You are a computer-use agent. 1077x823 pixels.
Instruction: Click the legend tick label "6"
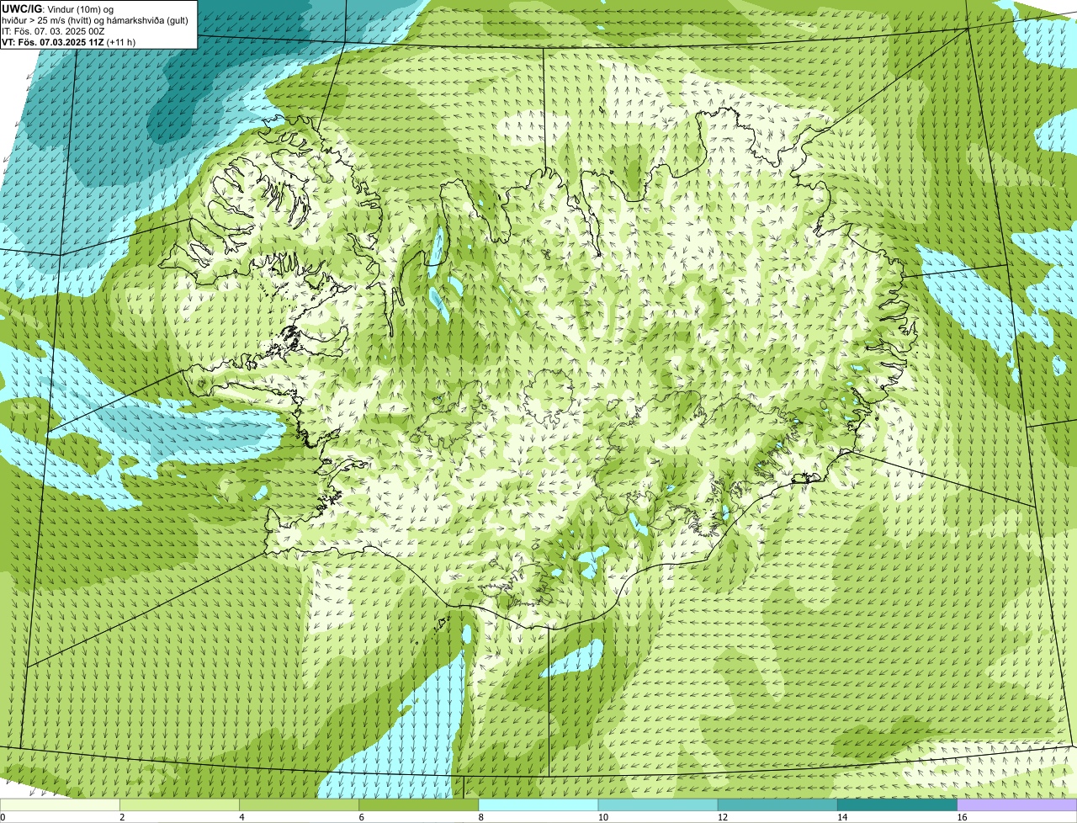pos(361,817)
